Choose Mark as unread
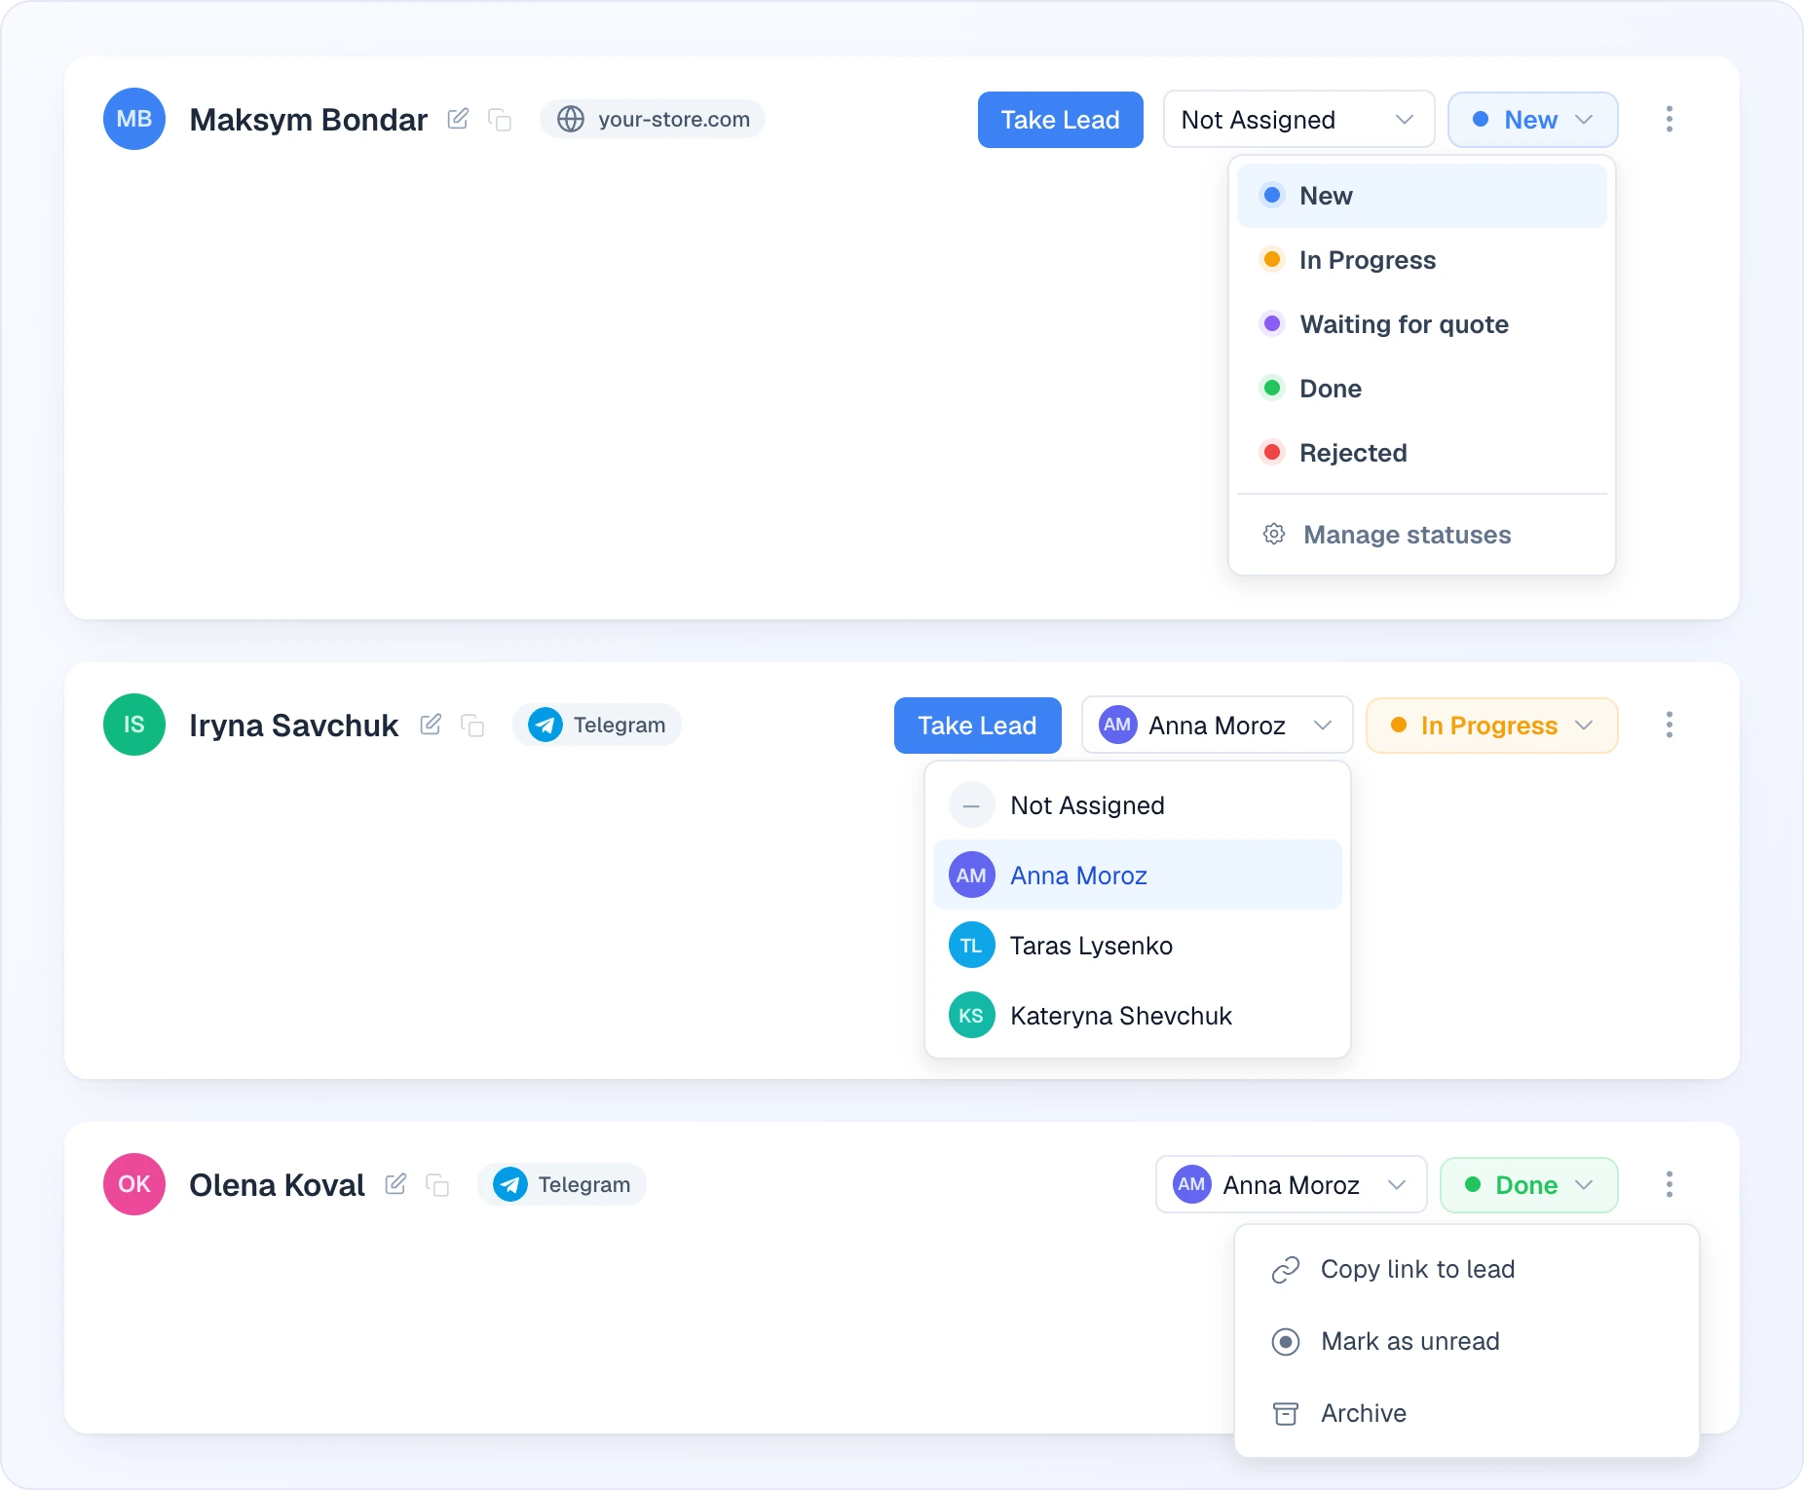1804x1490 pixels. tap(1466, 1341)
